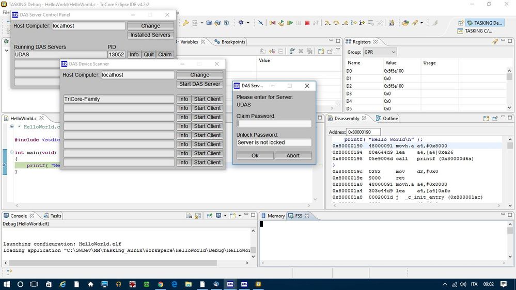Click the Step Into icon
Viewport: 516px width, 290px height.
point(327,23)
